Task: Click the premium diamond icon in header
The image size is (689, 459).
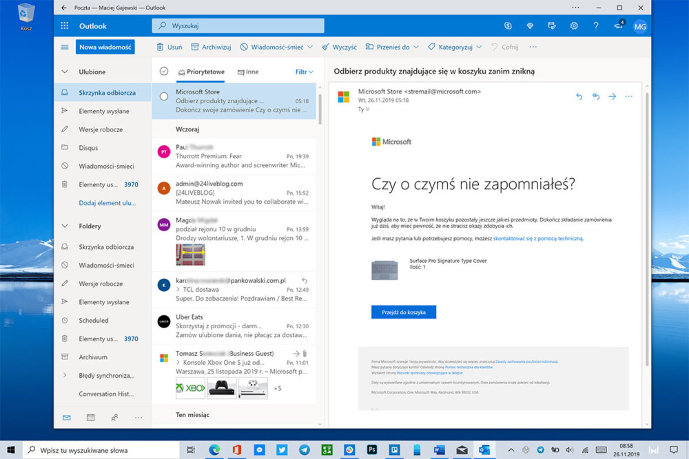Action: [x=530, y=26]
